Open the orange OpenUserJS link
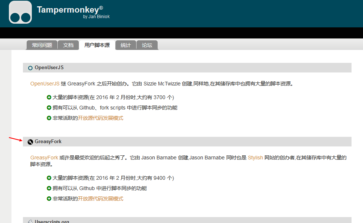The height and width of the screenshot is (223, 363). (x=45, y=84)
